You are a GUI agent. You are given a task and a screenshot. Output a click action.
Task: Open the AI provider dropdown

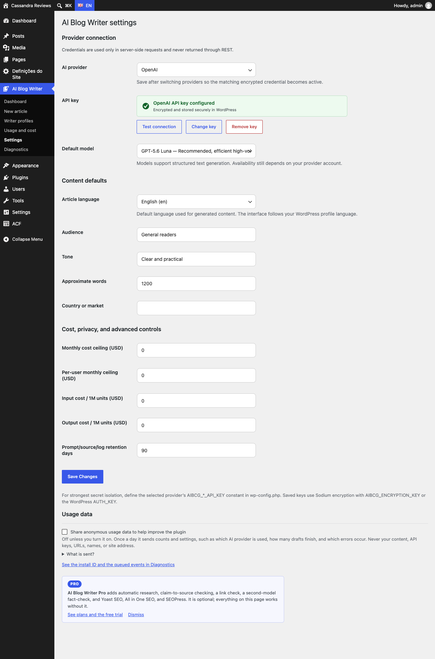196,70
